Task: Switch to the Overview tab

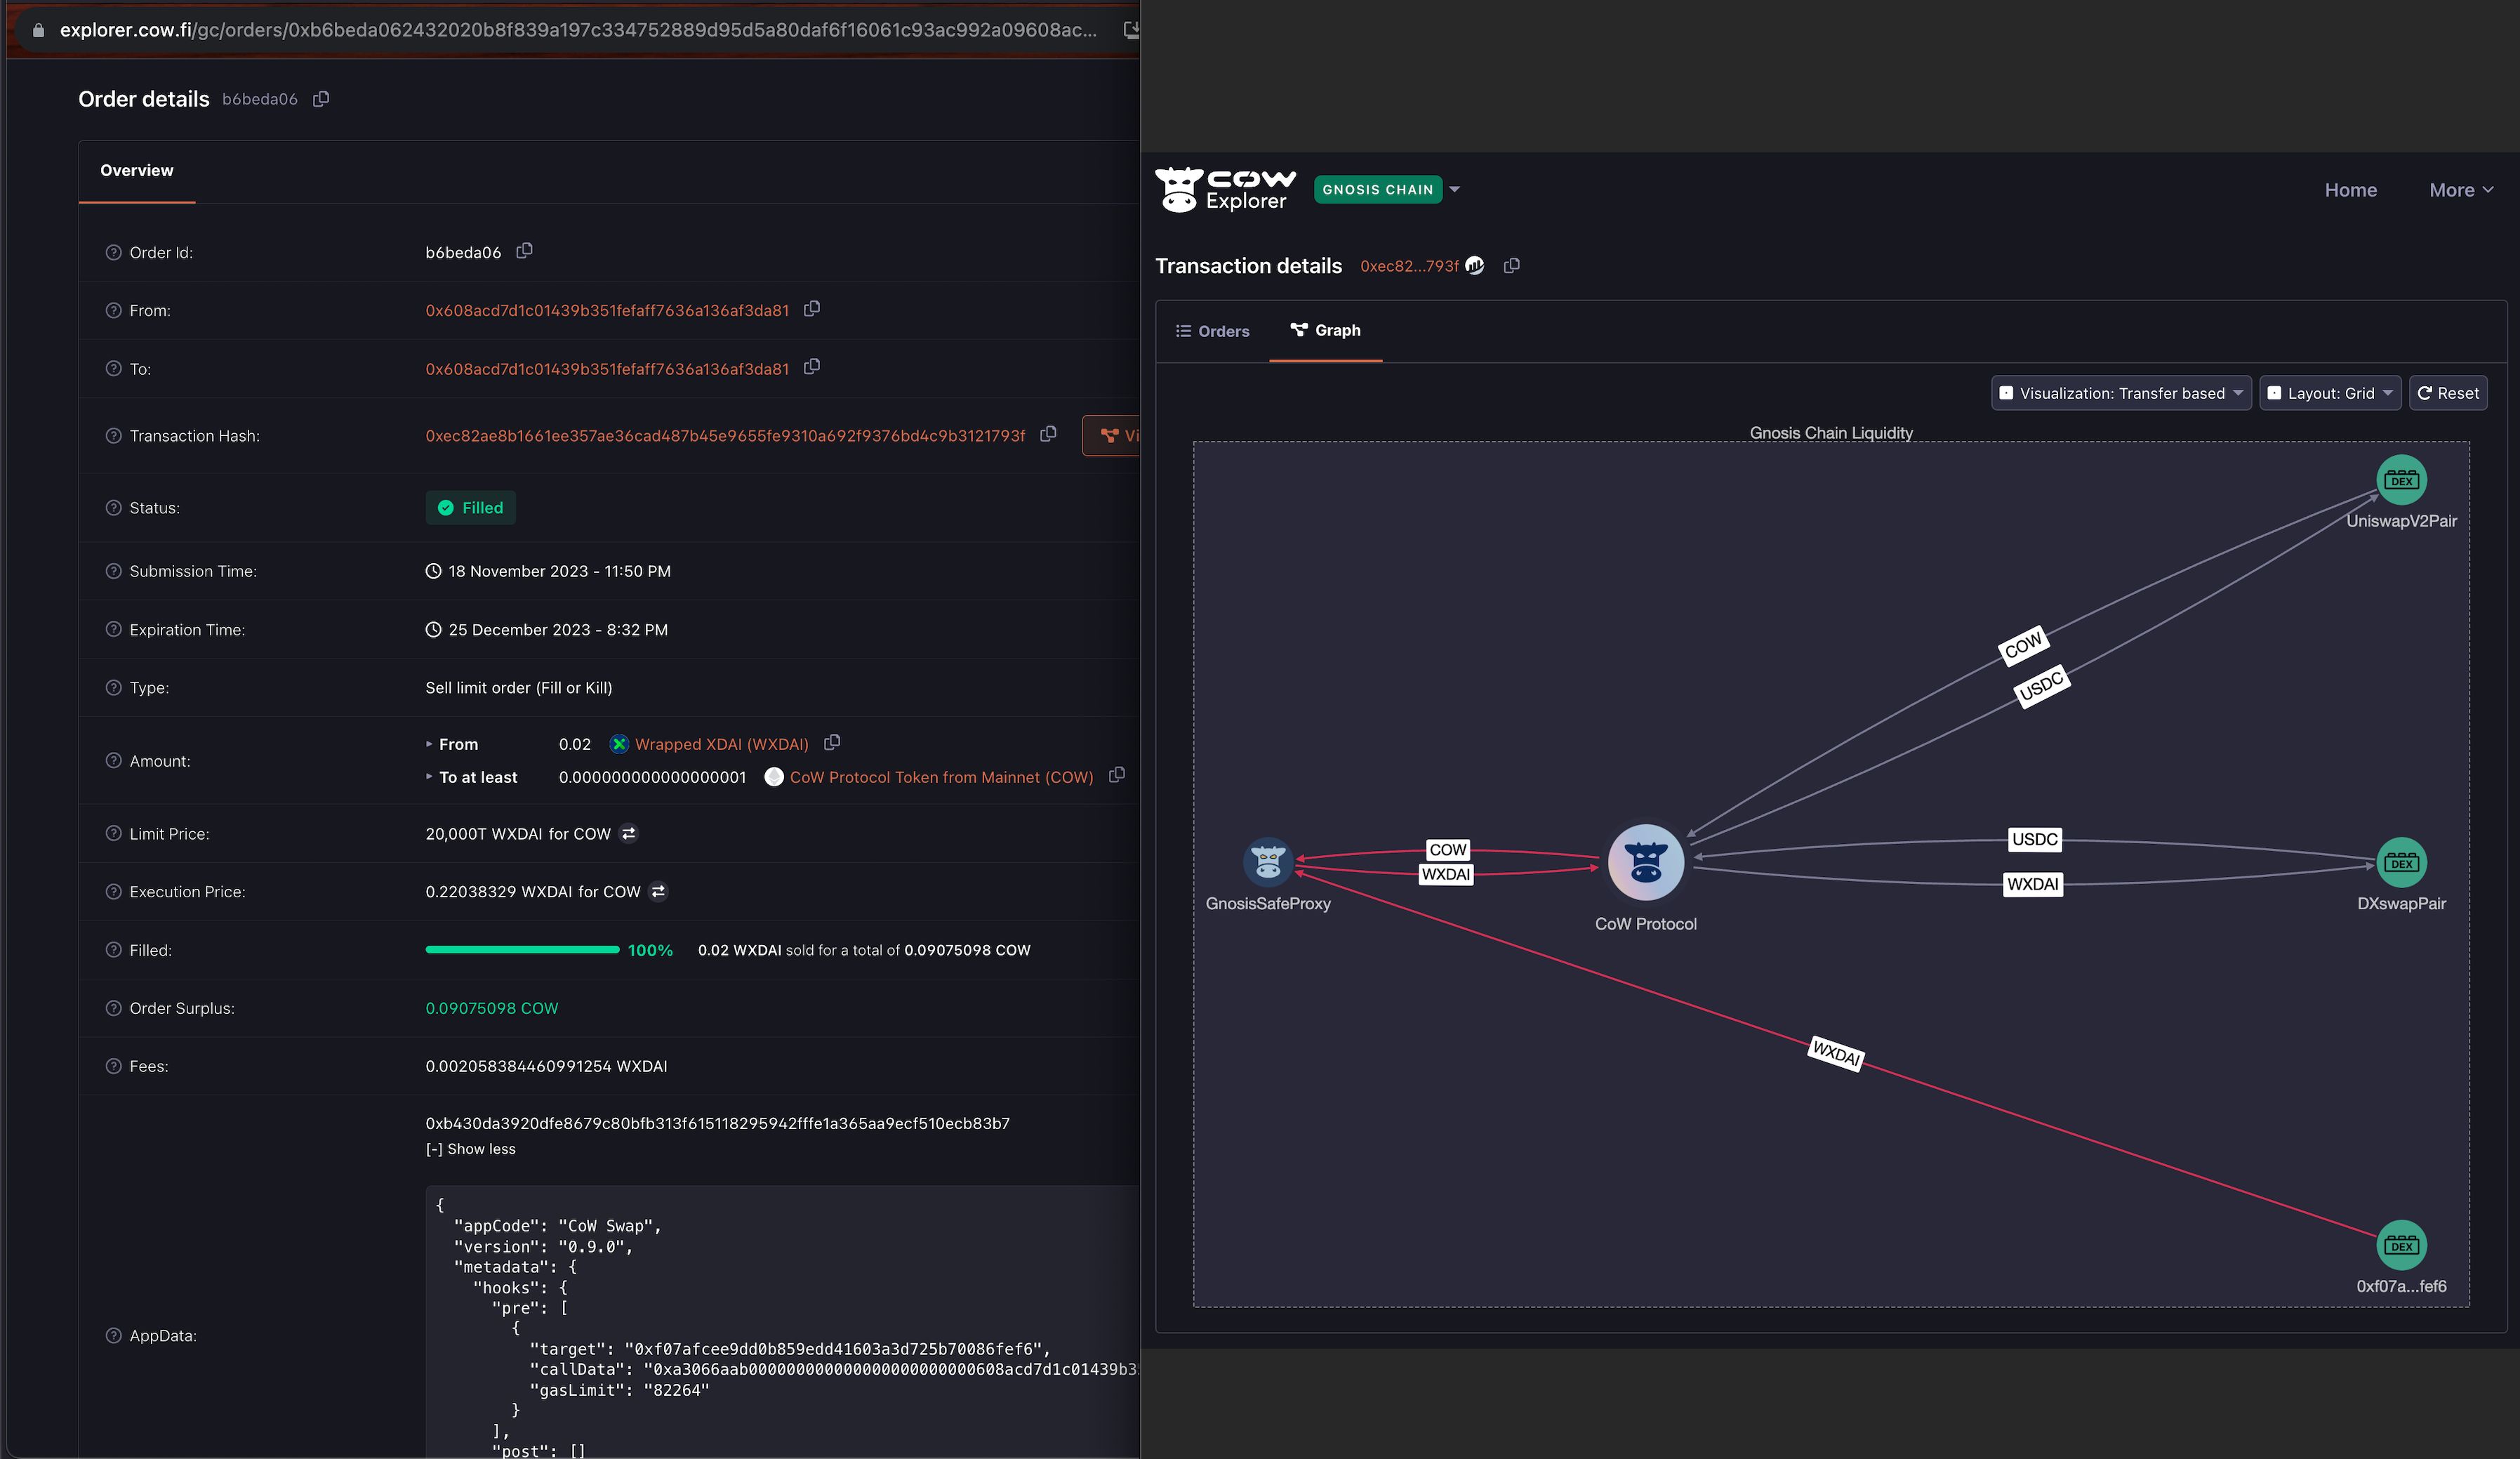Action: [137, 171]
